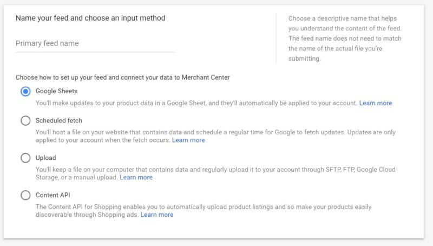Click the Primary feed name input field
The image size is (433, 246).
95,44
